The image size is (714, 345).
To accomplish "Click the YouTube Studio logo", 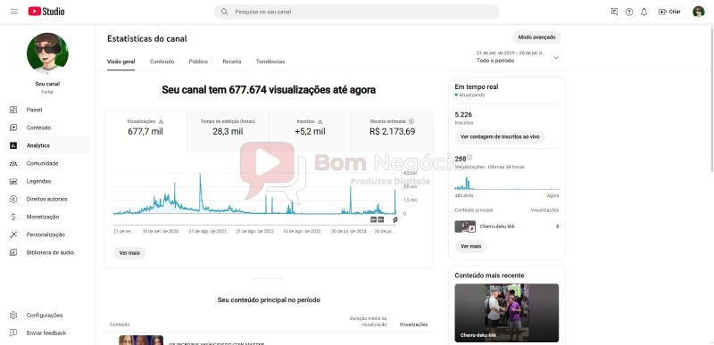I will coord(46,12).
